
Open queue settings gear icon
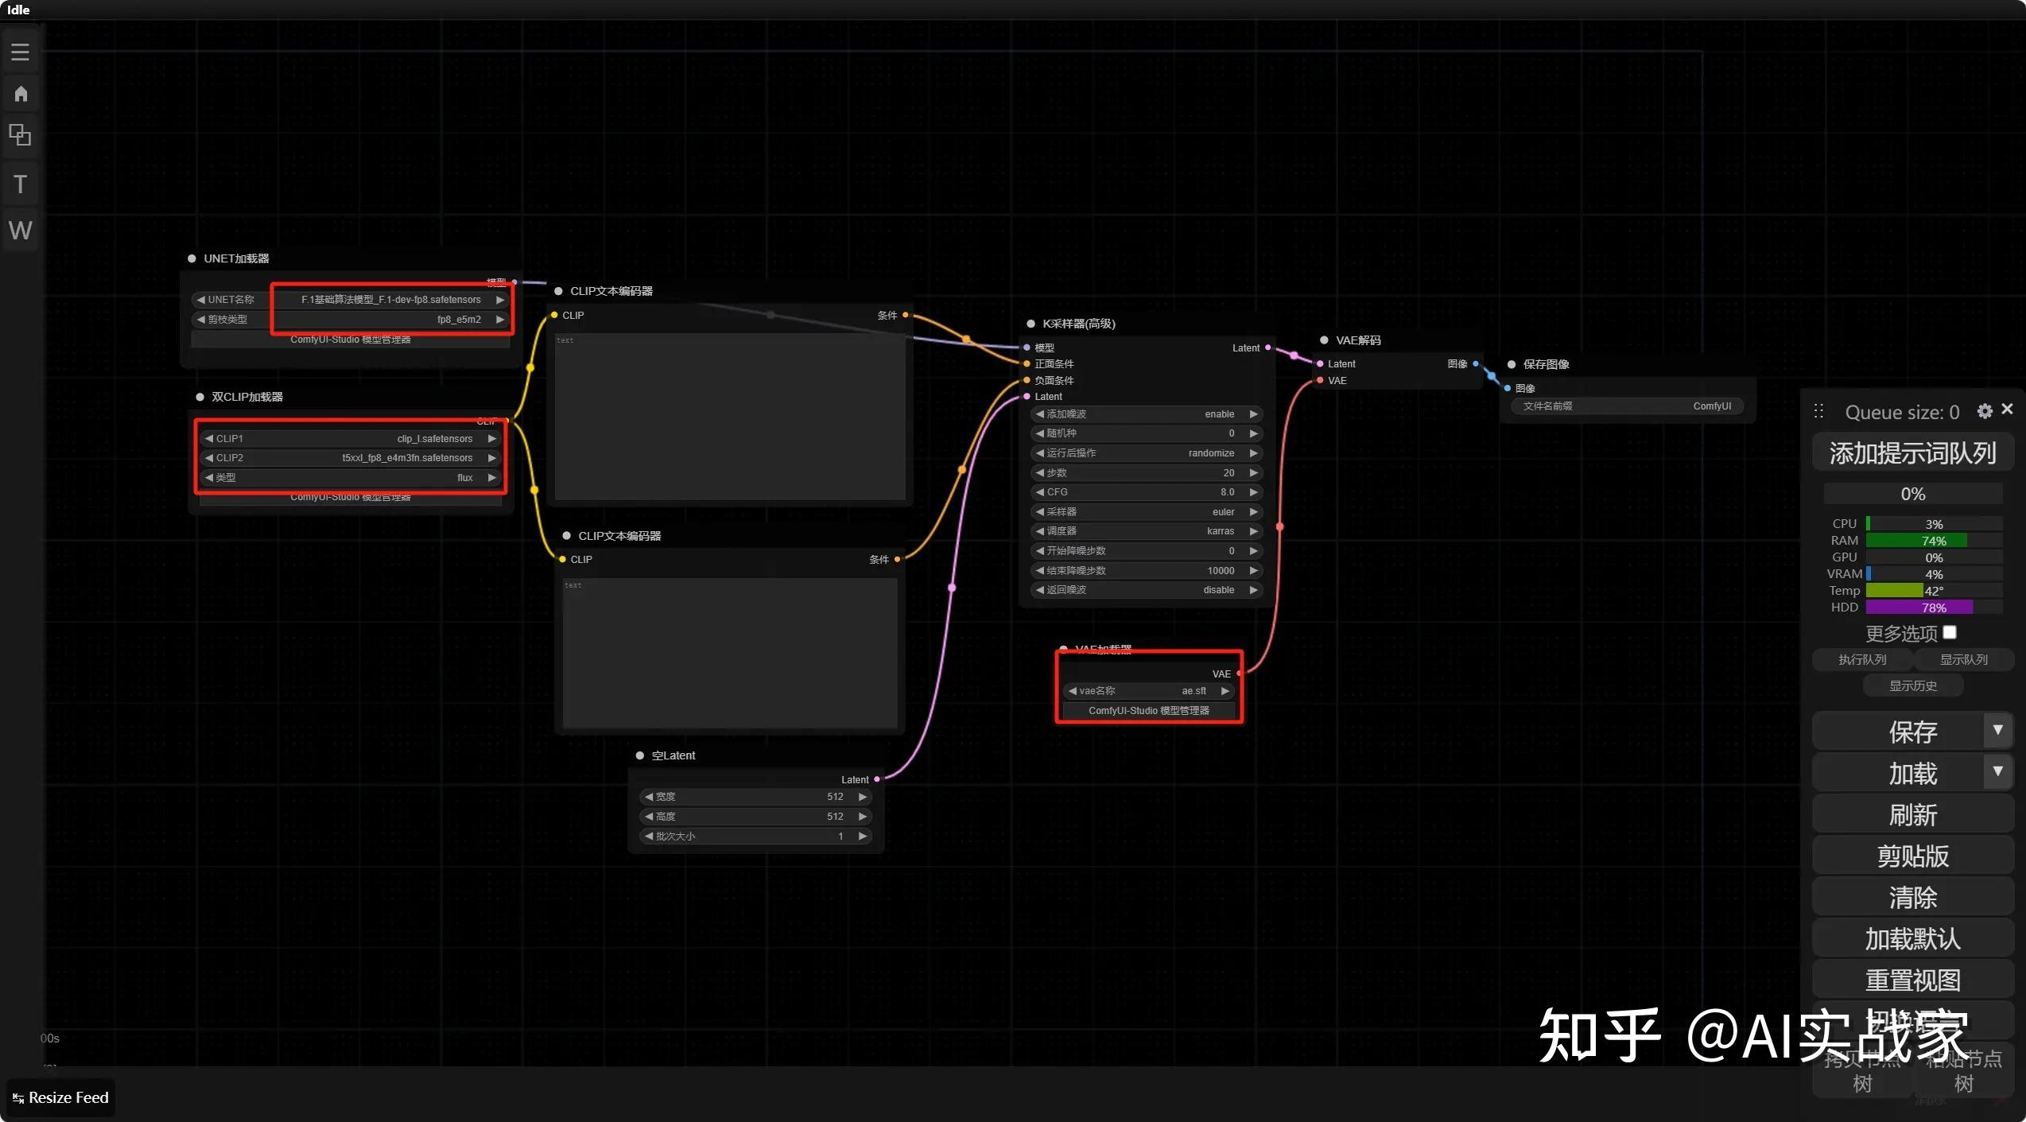pyautogui.click(x=1985, y=411)
